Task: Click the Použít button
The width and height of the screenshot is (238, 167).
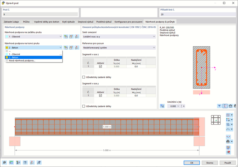Action: point(228,163)
